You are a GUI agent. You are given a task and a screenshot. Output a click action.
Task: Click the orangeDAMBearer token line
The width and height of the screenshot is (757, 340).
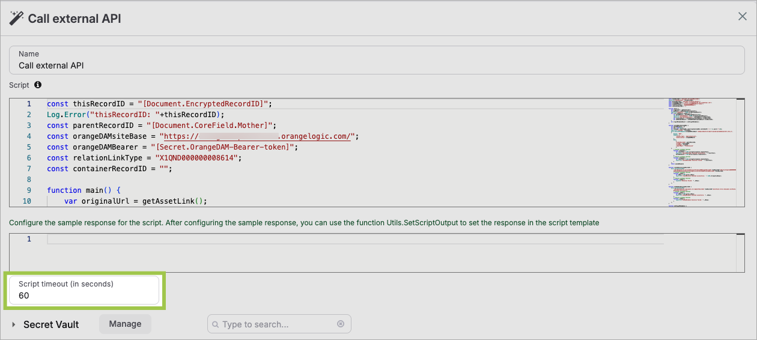172,147
